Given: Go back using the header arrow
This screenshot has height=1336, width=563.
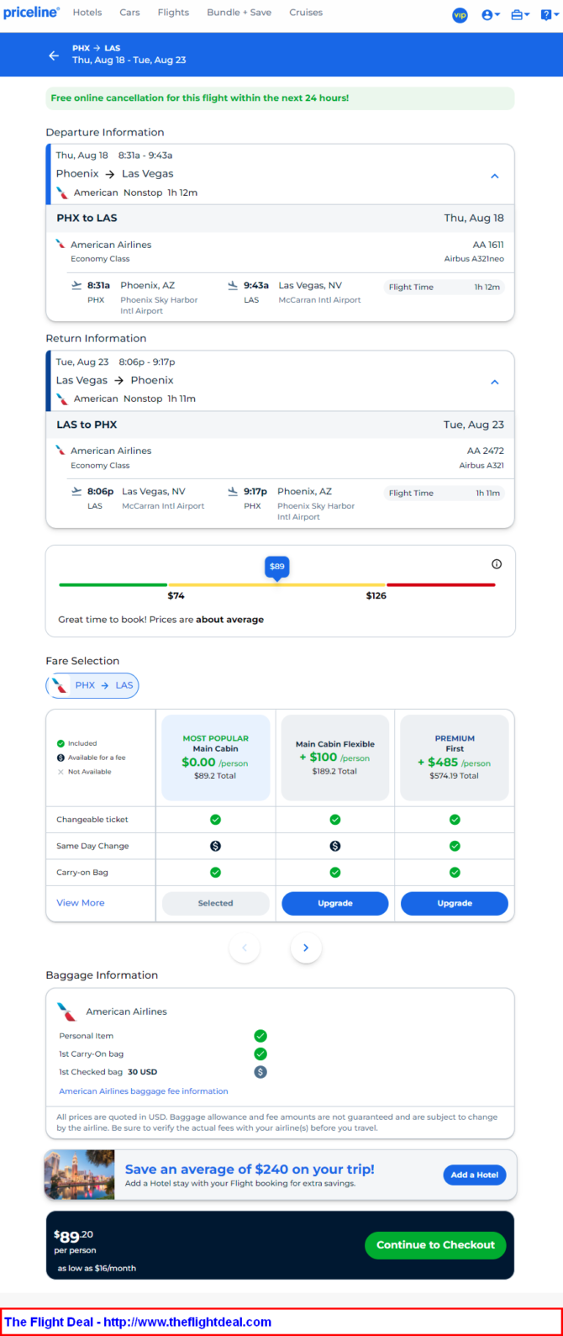Looking at the screenshot, I should [x=54, y=55].
